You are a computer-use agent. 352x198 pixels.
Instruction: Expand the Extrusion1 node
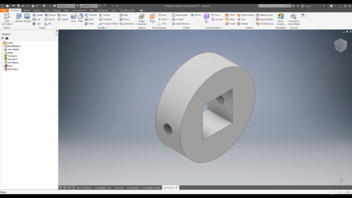coord(2,56)
